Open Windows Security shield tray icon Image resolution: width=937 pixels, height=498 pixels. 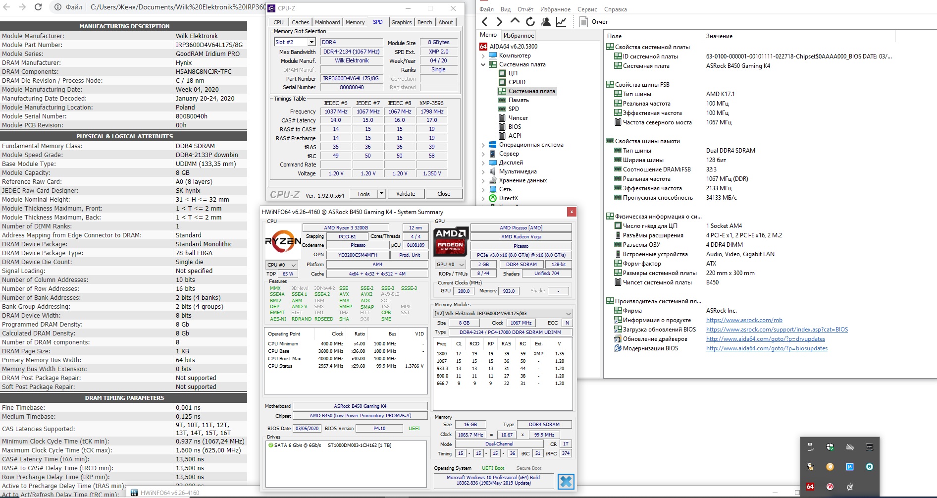[x=830, y=447]
